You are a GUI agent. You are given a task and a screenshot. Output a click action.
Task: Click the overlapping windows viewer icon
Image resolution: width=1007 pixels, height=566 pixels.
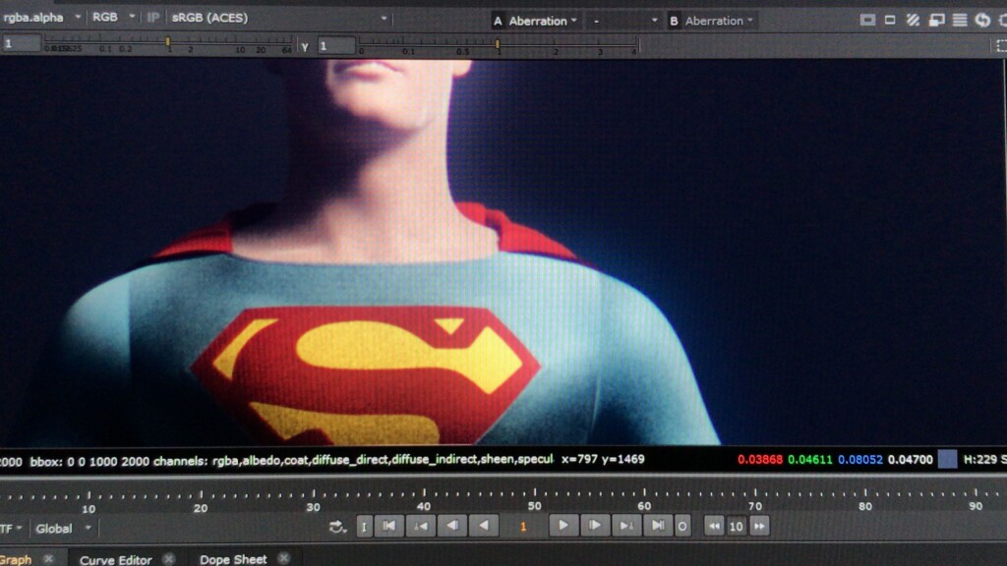[x=936, y=20]
